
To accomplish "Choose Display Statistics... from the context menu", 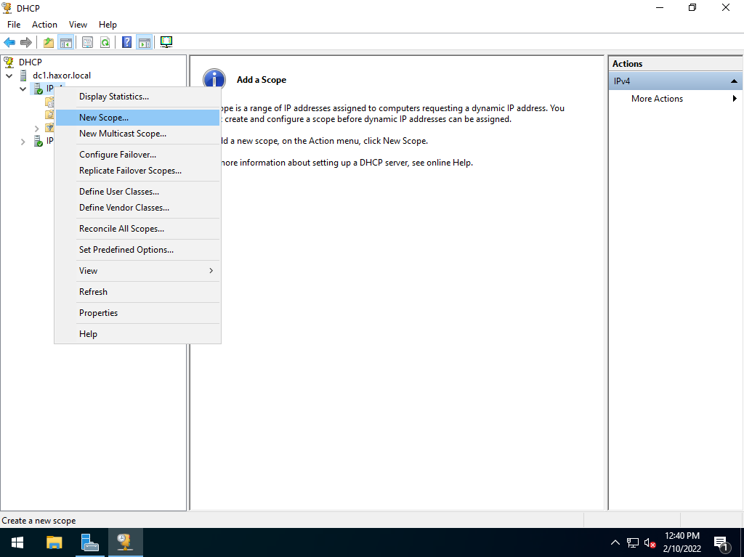I will (137, 97).
